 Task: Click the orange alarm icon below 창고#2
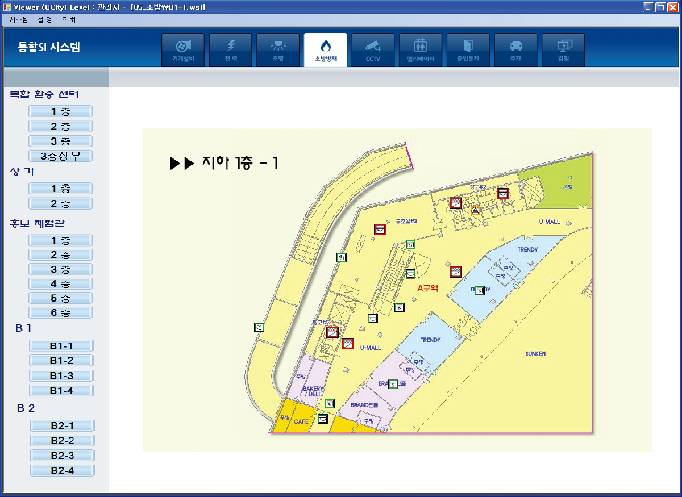[x=476, y=210]
